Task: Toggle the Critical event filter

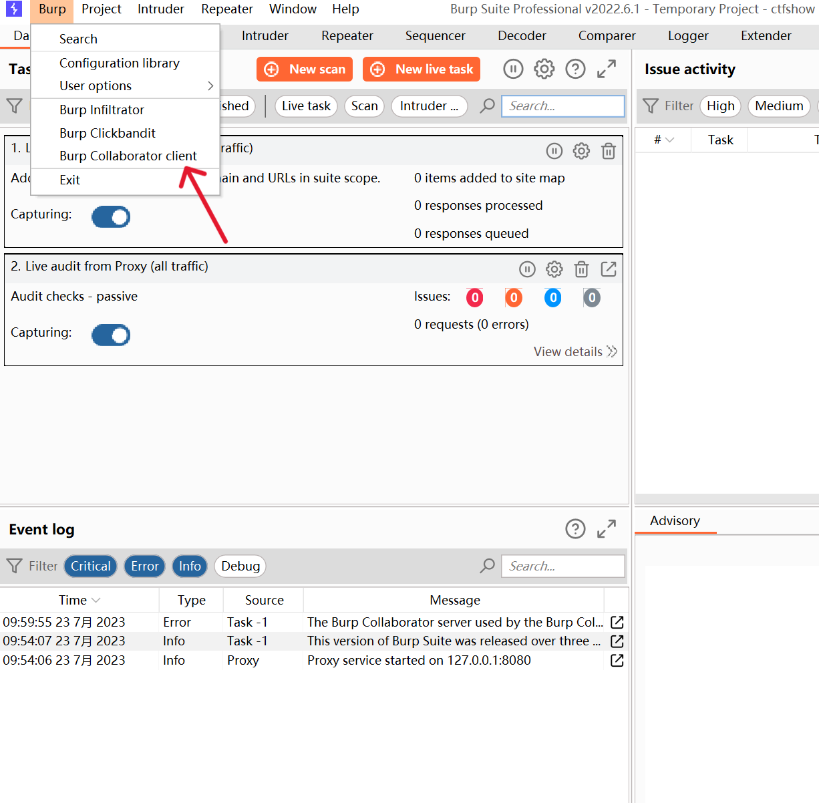Action: click(91, 566)
